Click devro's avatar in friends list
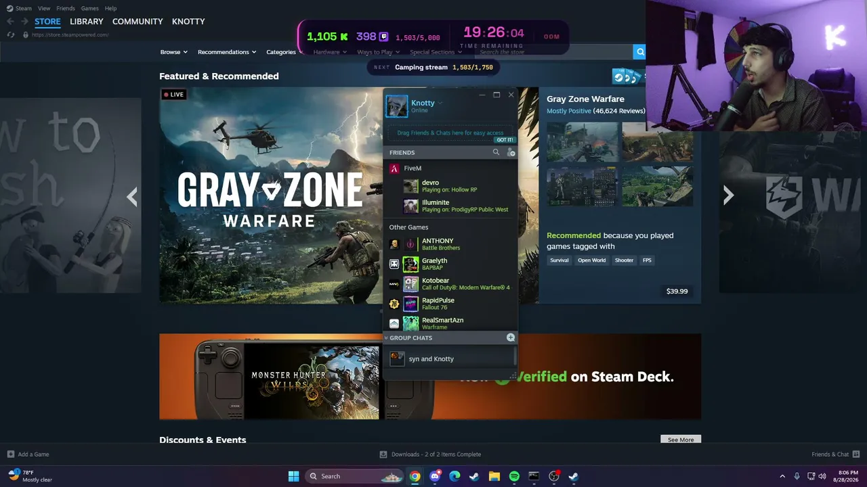 (410, 186)
